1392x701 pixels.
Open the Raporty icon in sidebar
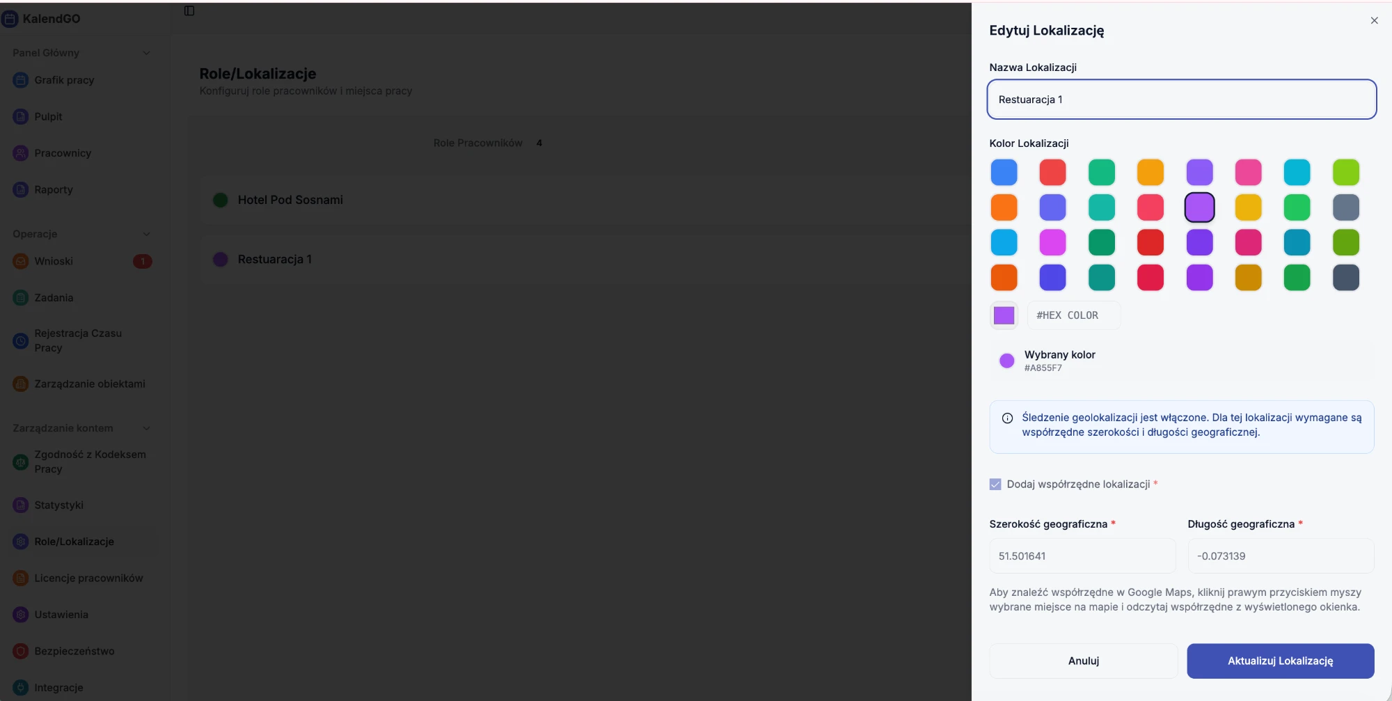(x=21, y=189)
